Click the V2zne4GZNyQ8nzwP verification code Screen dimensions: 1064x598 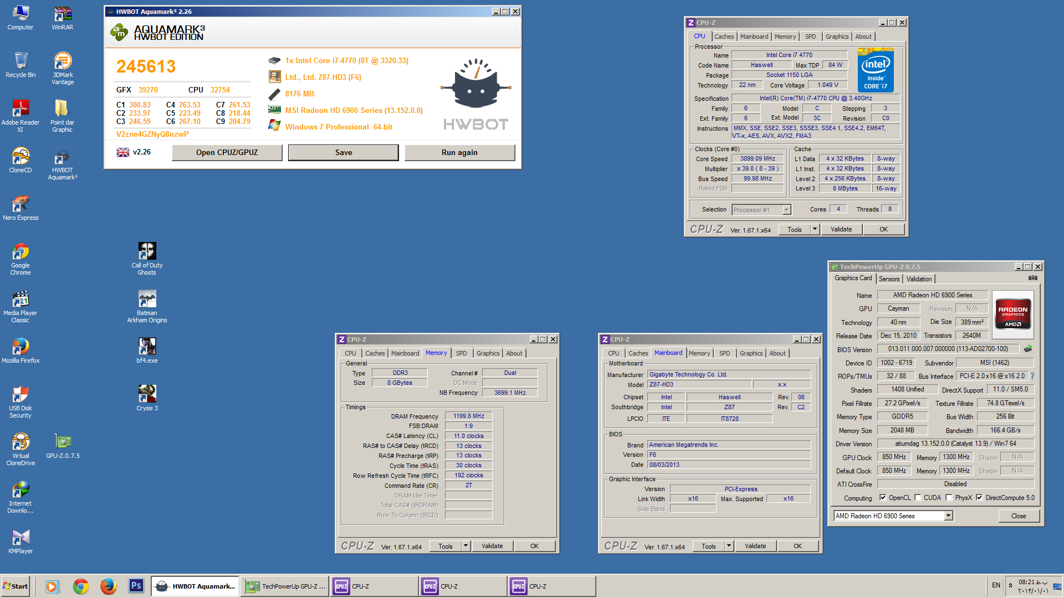[x=152, y=134]
